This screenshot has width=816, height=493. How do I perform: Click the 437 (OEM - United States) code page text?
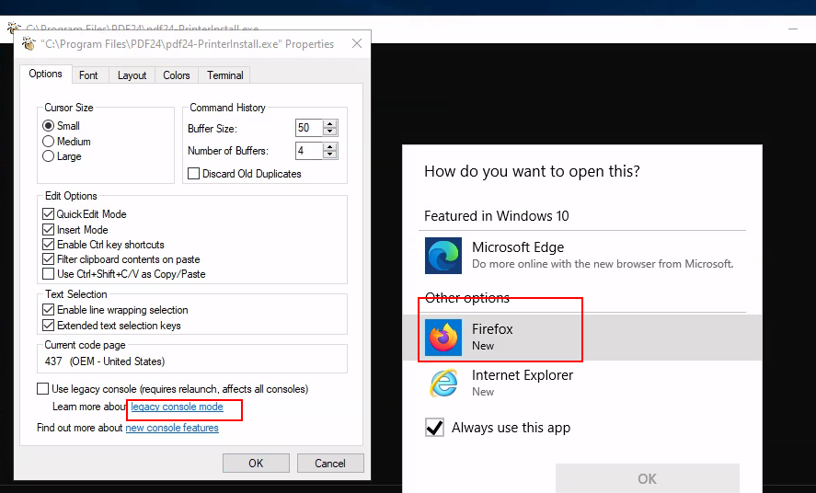pyautogui.click(x=105, y=361)
